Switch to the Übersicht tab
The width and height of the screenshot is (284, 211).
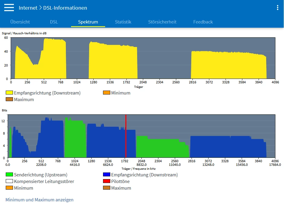[20, 22]
